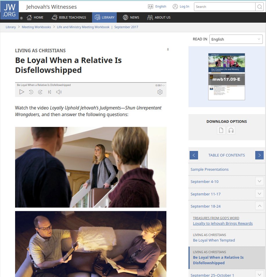The height and width of the screenshot is (277, 266).
Task: Open the language selector icon beside English
Action: (150, 7)
